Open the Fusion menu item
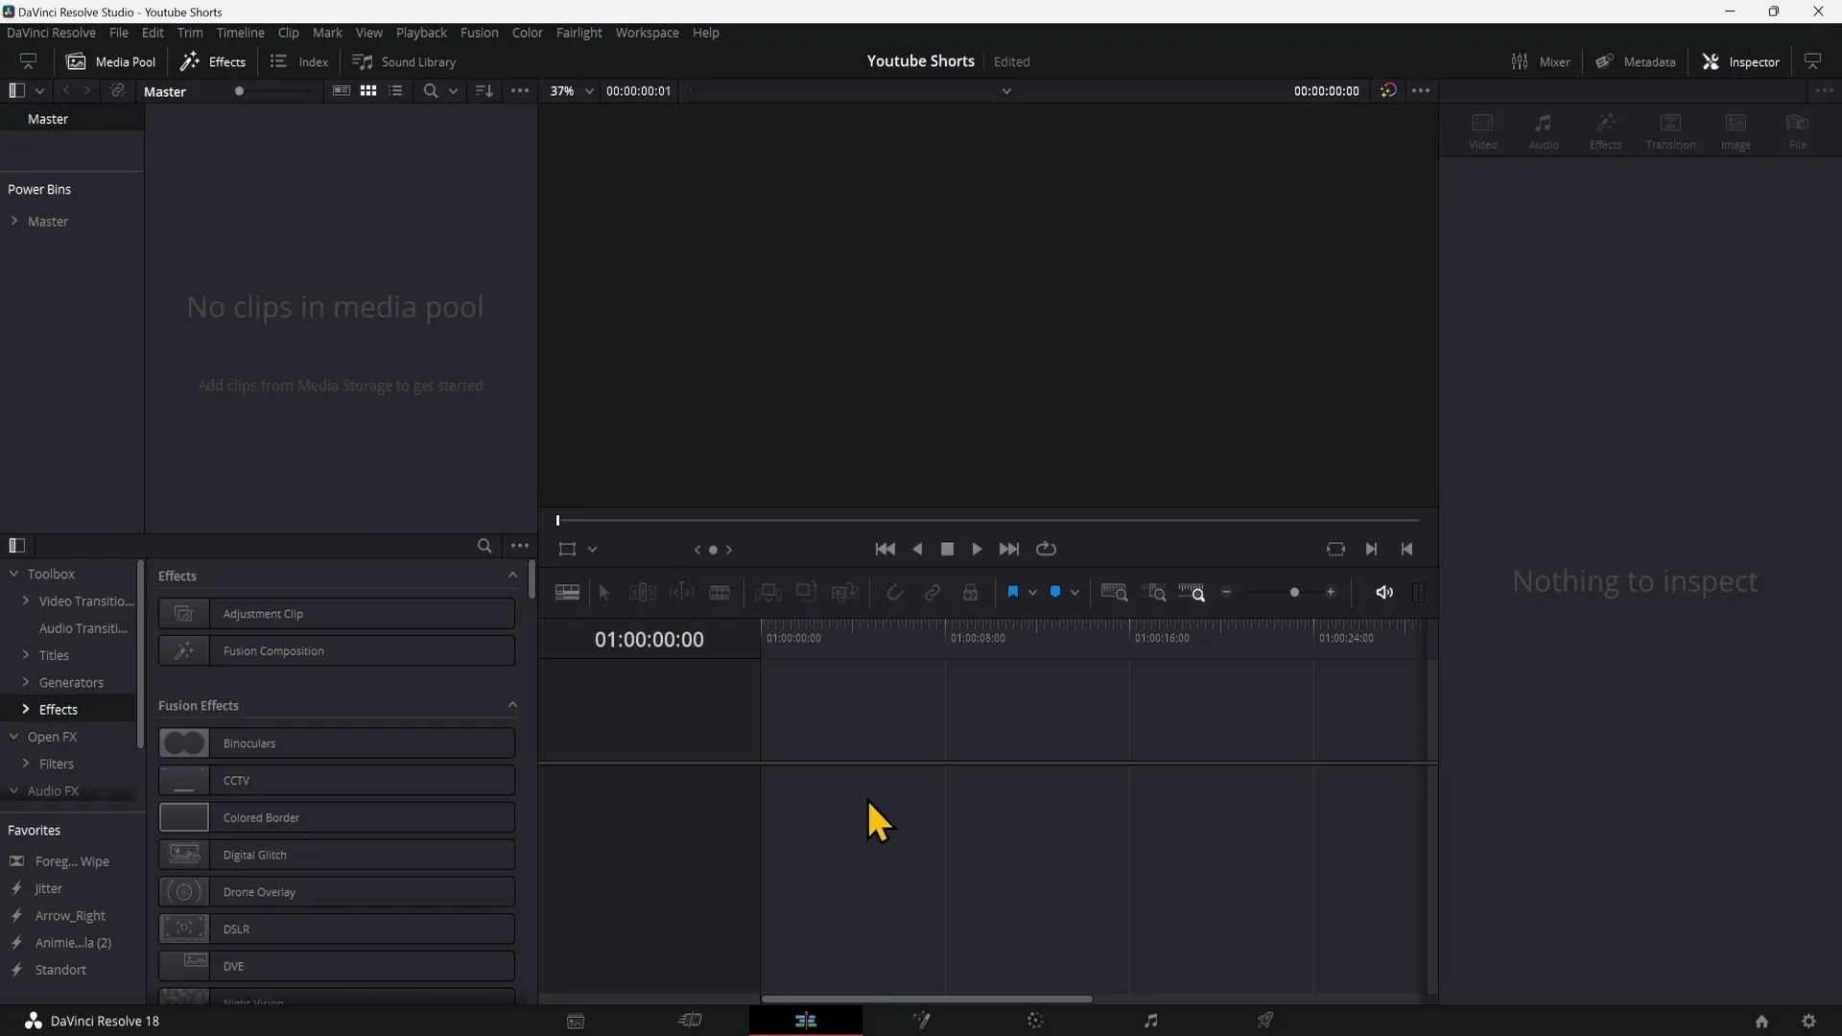Viewport: 1842px width, 1036px height. [478, 33]
